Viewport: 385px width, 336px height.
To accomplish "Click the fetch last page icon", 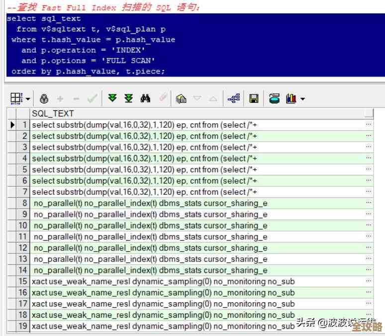I will [128, 98].
